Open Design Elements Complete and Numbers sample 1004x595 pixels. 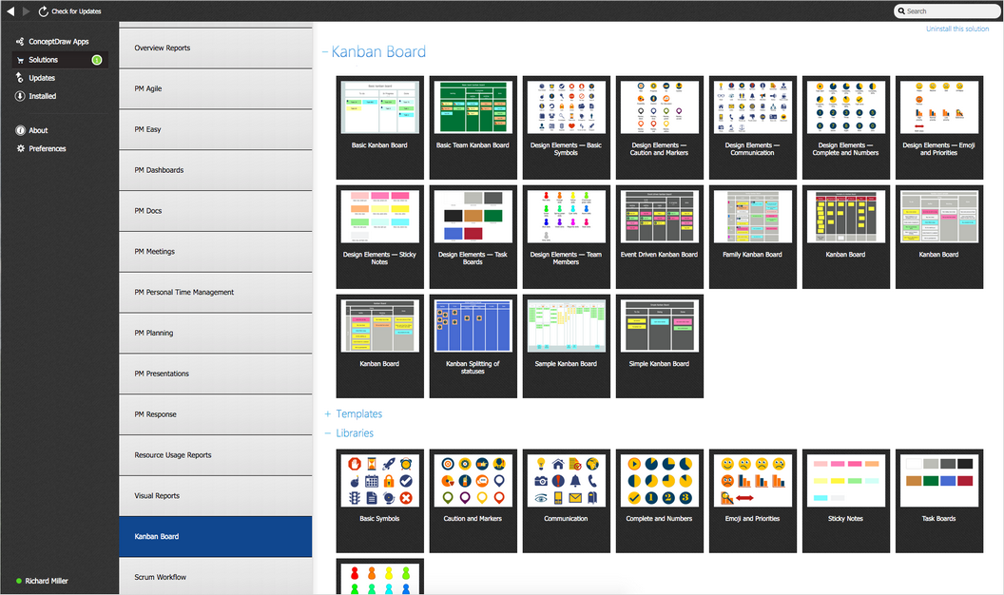click(x=846, y=128)
